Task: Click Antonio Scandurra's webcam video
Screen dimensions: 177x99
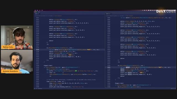Action: coord(17,62)
